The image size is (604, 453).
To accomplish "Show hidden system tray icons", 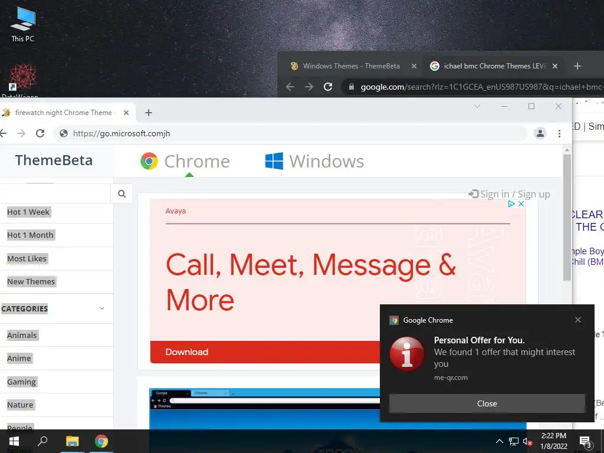I will point(499,441).
